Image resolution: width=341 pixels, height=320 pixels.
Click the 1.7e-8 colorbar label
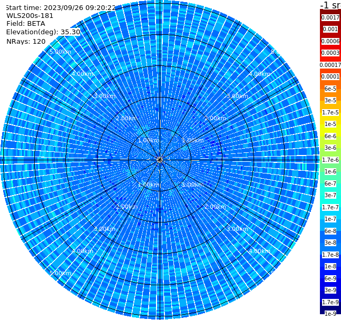(x=330, y=255)
